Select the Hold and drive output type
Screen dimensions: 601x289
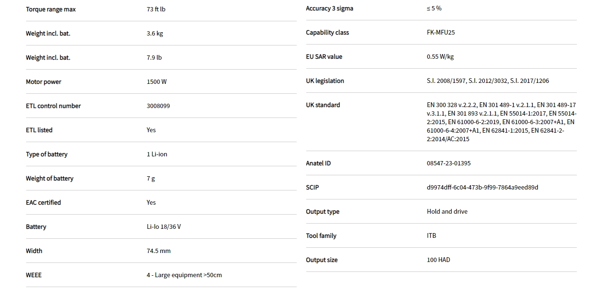(x=447, y=212)
